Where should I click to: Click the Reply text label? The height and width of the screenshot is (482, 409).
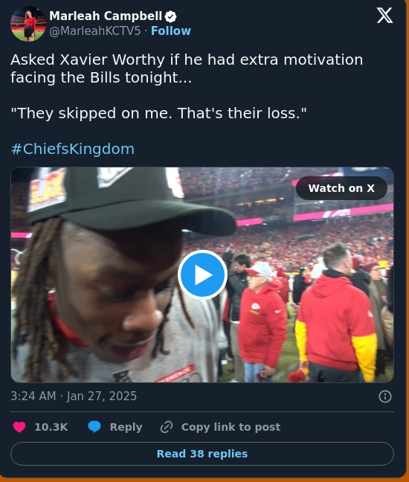[126, 427]
